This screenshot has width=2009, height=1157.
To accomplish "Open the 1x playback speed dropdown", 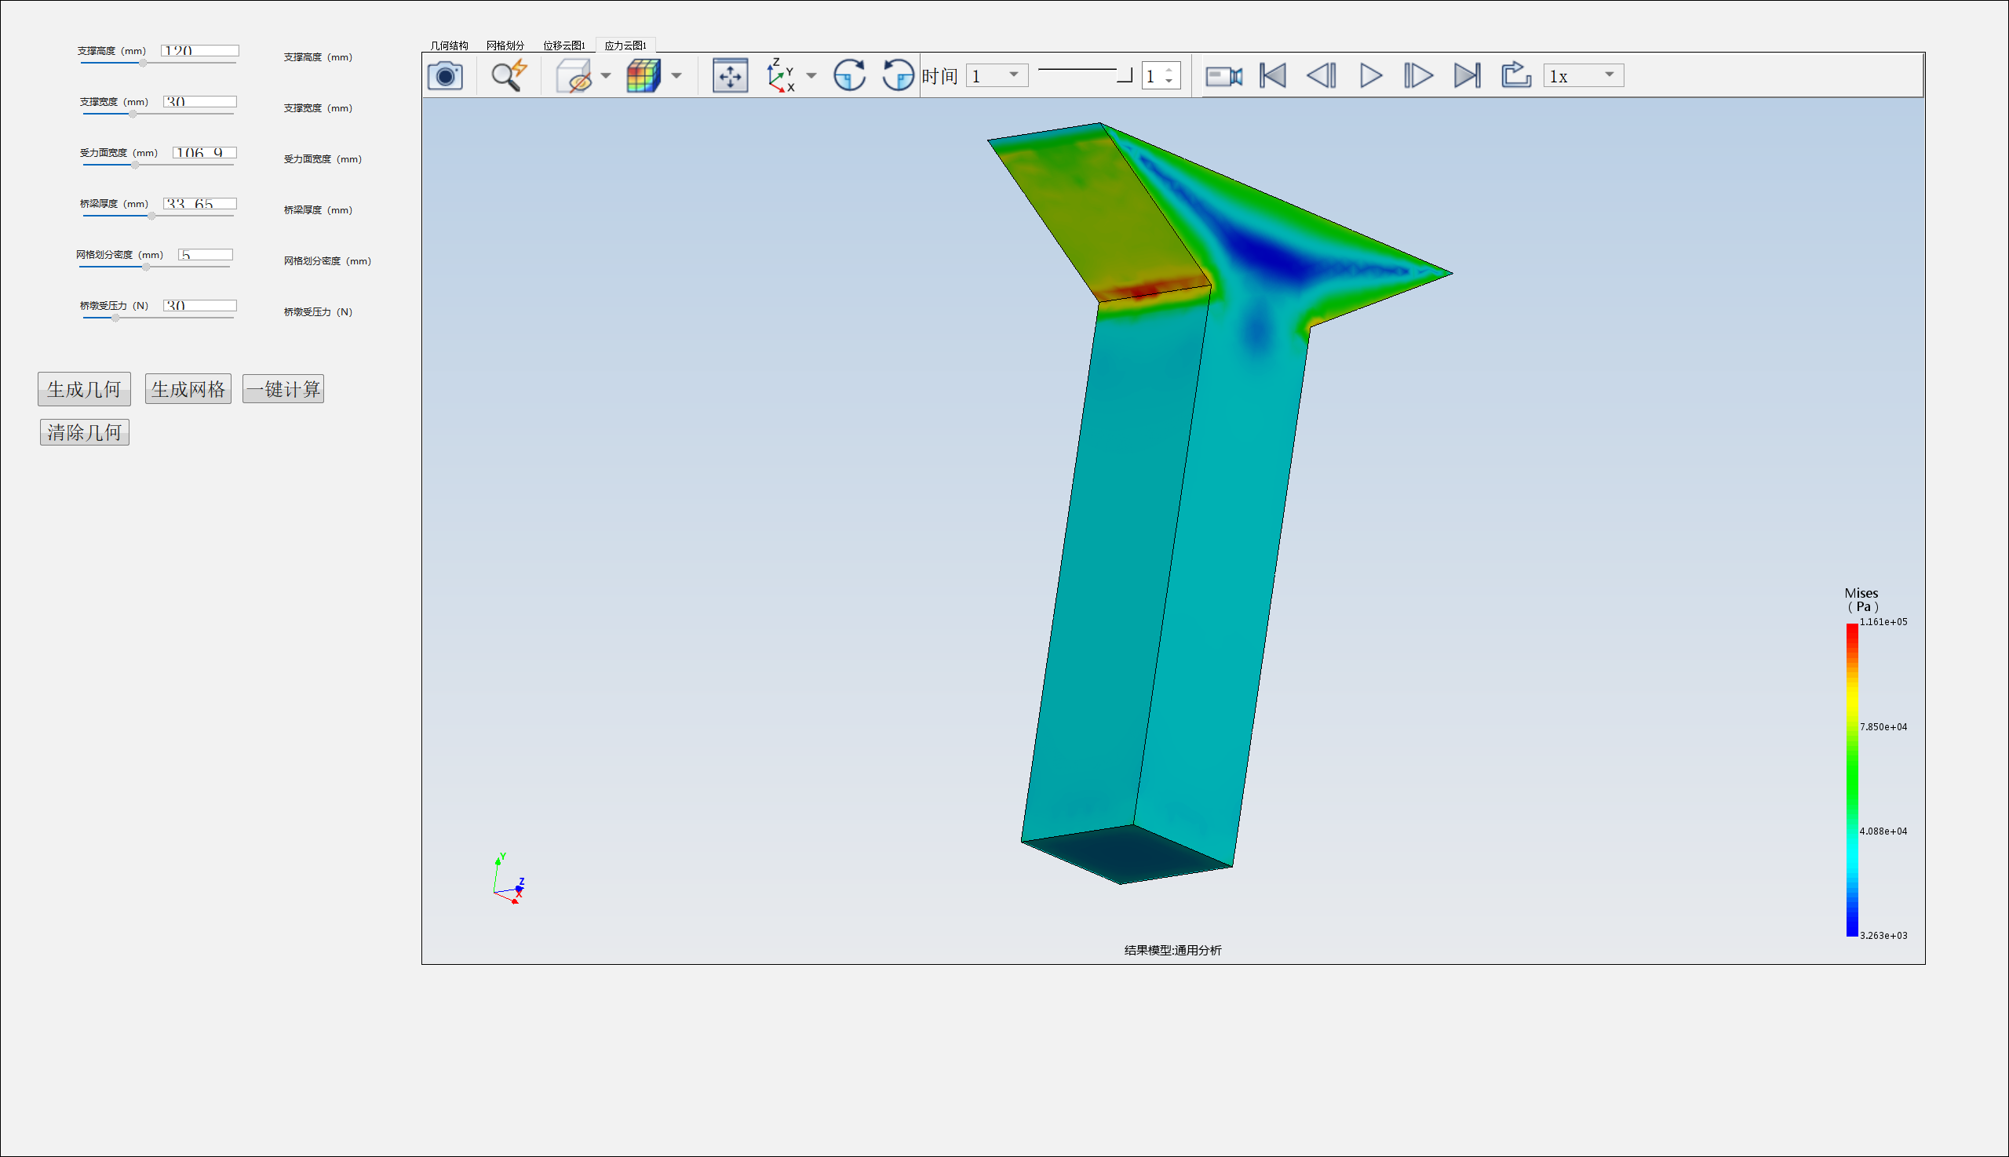I will (x=1584, y=75).
